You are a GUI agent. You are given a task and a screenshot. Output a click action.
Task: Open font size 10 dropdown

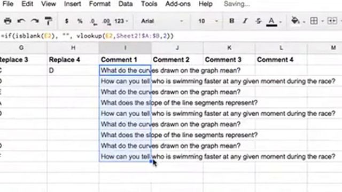coord(208,21)
